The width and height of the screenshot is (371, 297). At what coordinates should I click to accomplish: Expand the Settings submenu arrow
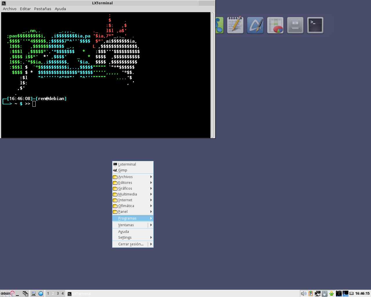pyautogui.click(x=151, y=238)
